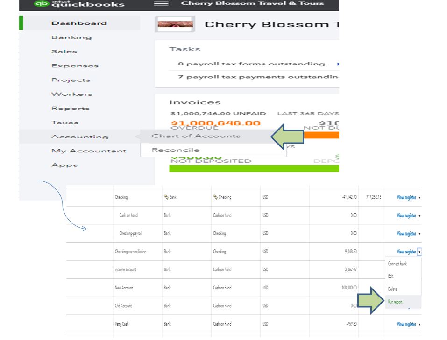Click the Petty Cash account name
This screenshot has height=340, width=447.
click(x=122, y=324)
